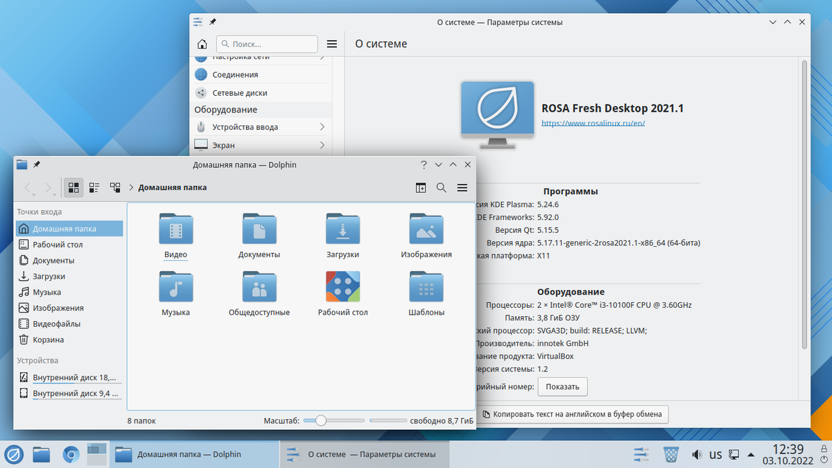Switch Dolphin to compact view mode

tap(94, 187)
